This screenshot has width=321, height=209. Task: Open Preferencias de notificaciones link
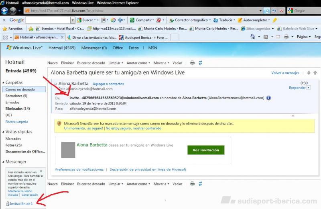(x=79, y=169)
